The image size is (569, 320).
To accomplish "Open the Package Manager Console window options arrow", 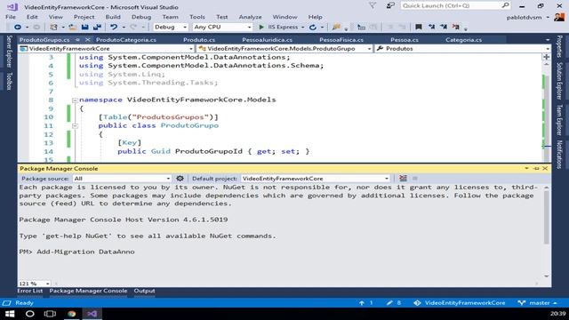I will (526, 168).
